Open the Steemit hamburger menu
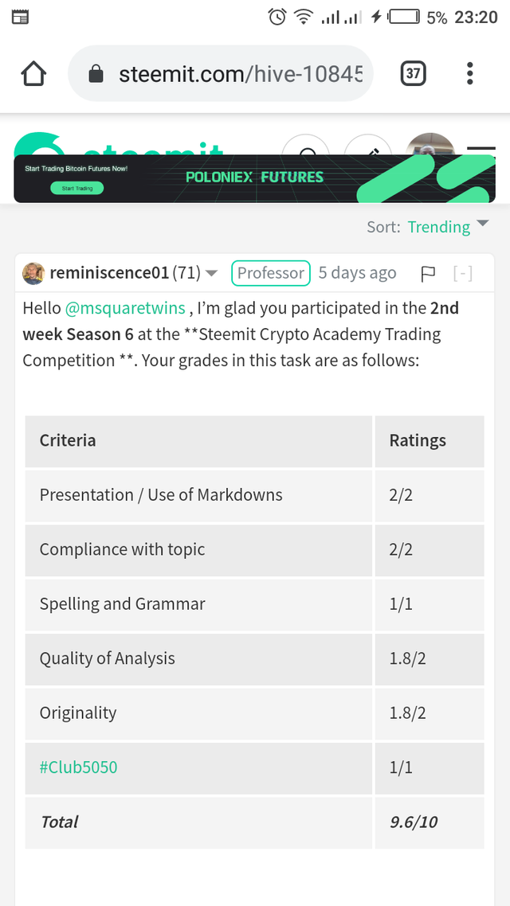The height and width of the screenshot is (906, 510). [x=481, y=150]
